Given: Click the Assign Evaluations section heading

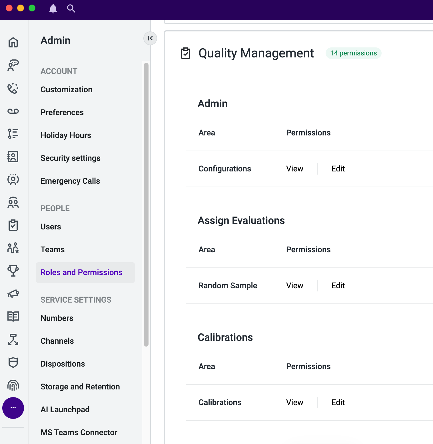Looking at the screenshot, I should click(241, 221).
